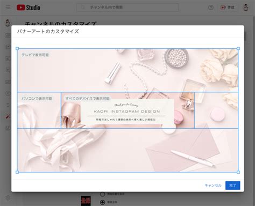
Task: Open the Dashboard sidebar icon
Action: [8, 35]
